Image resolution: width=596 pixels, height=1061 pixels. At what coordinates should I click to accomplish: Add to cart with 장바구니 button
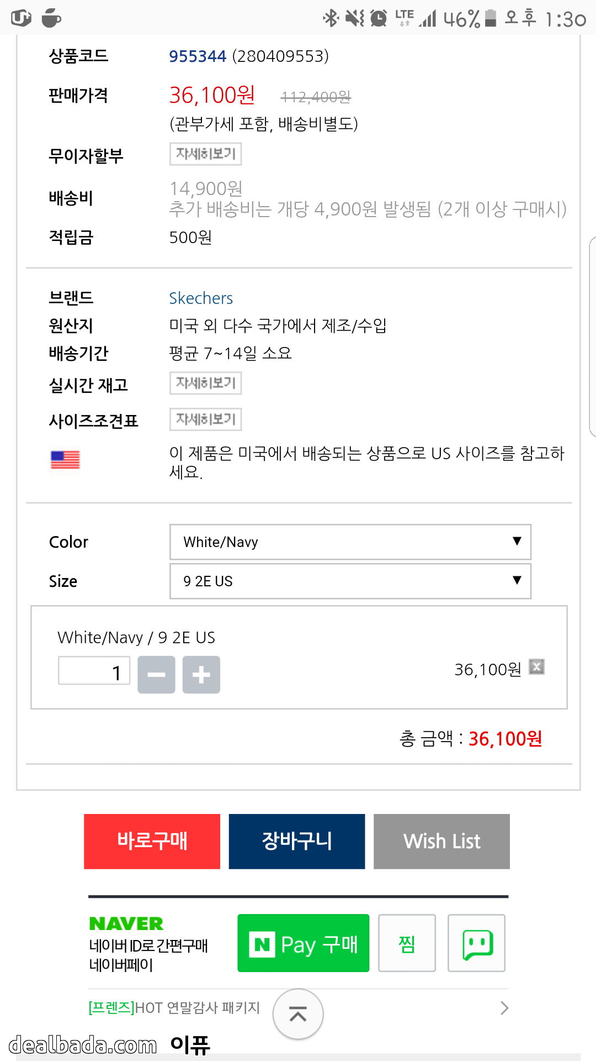coord(297,841)
